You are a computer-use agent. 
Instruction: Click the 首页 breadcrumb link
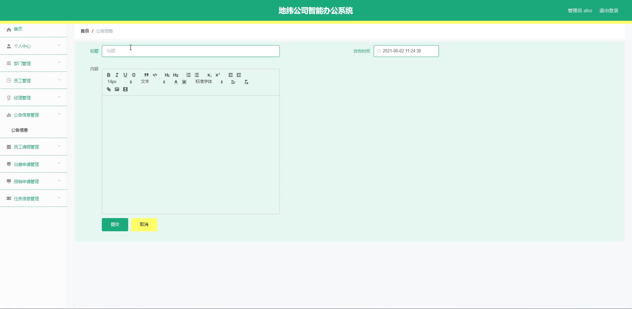pos(85,31)
